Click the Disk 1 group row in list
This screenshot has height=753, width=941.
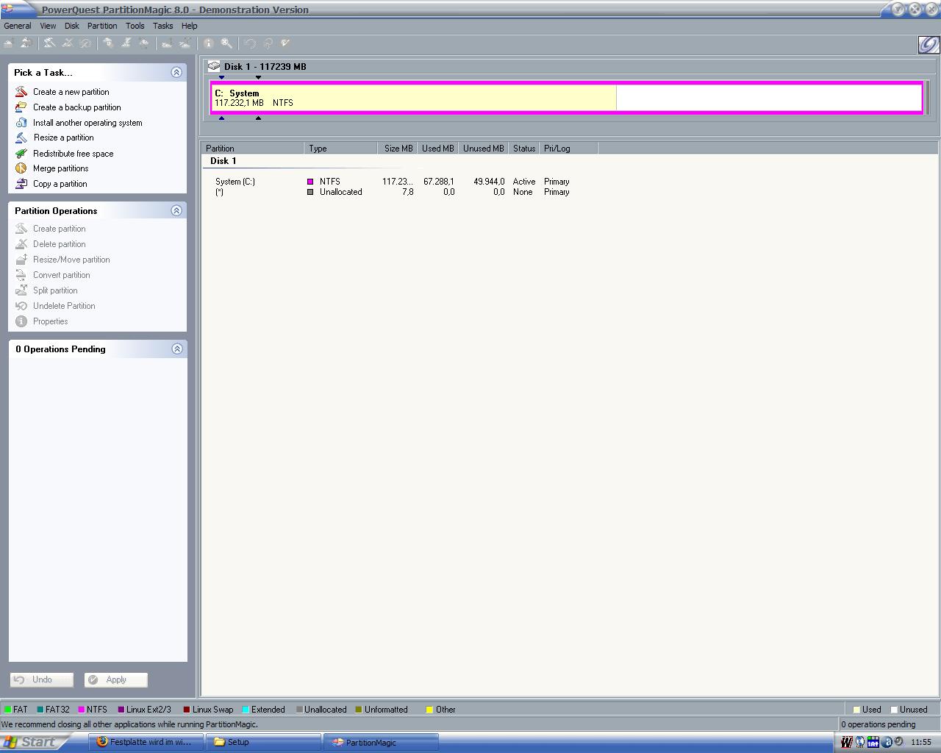point(223,161)
